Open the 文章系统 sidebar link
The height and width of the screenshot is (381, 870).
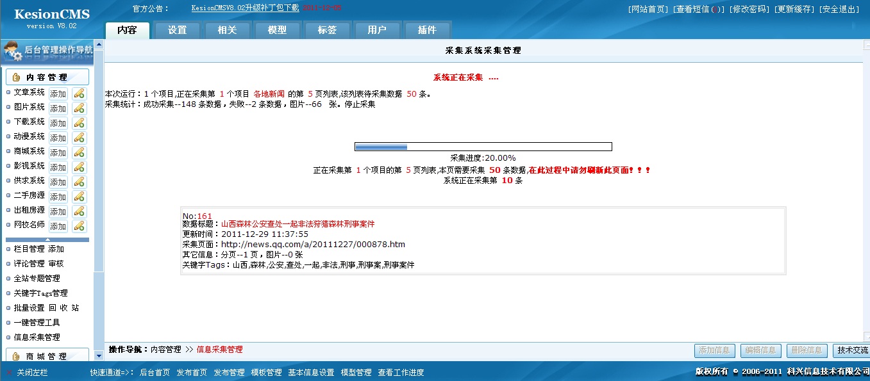29,93
